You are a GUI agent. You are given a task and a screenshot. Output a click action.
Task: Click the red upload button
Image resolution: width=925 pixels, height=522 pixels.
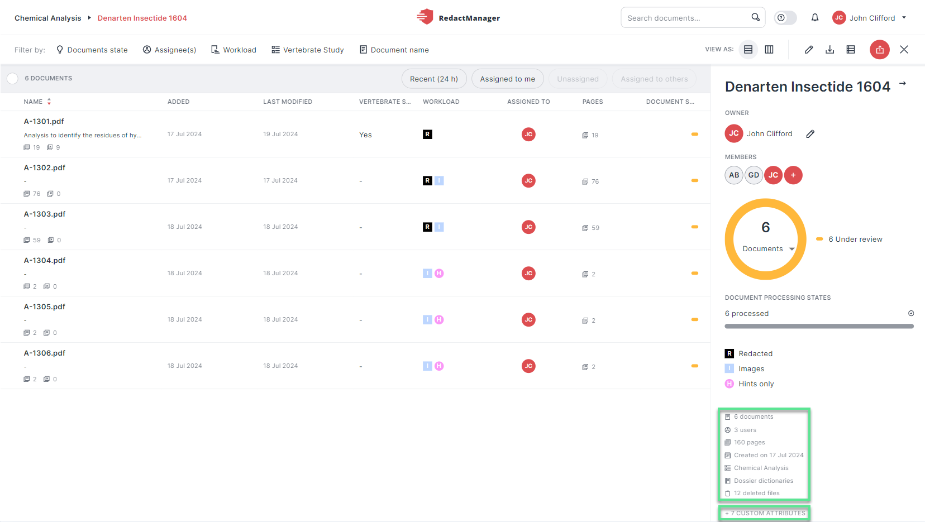[880, 50]
